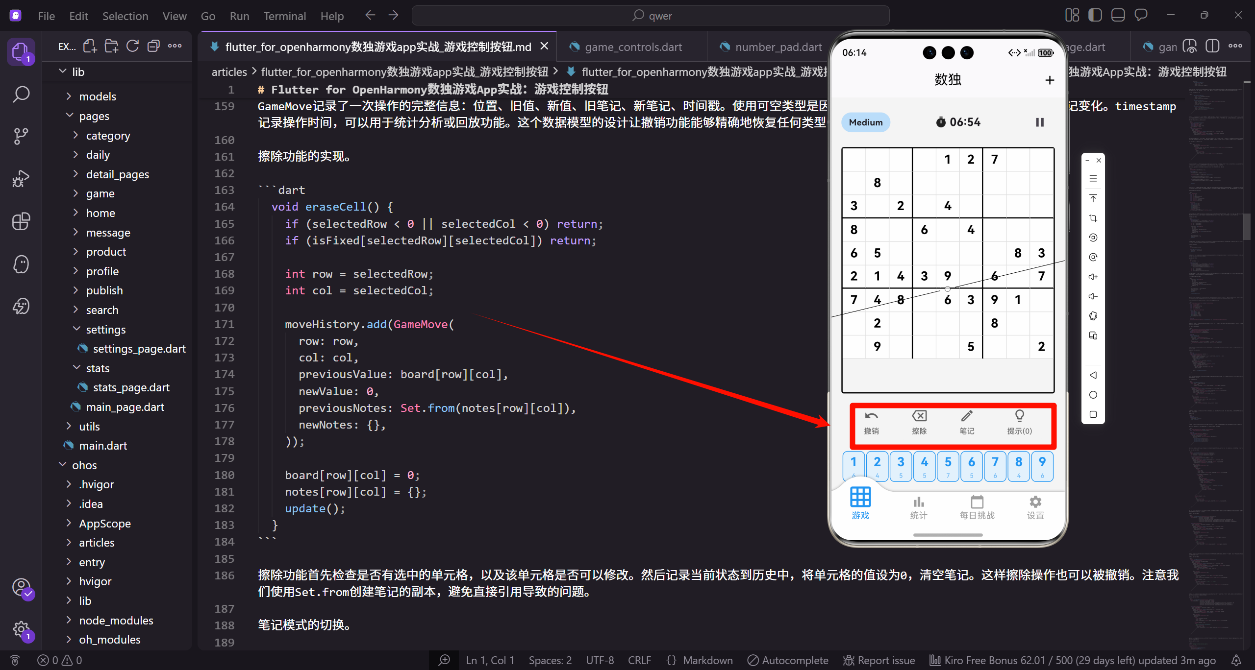The width and height of the screenshot is (1255, 670).
Task: Pause the Sudoku game timer
Action: point(1039,122)
